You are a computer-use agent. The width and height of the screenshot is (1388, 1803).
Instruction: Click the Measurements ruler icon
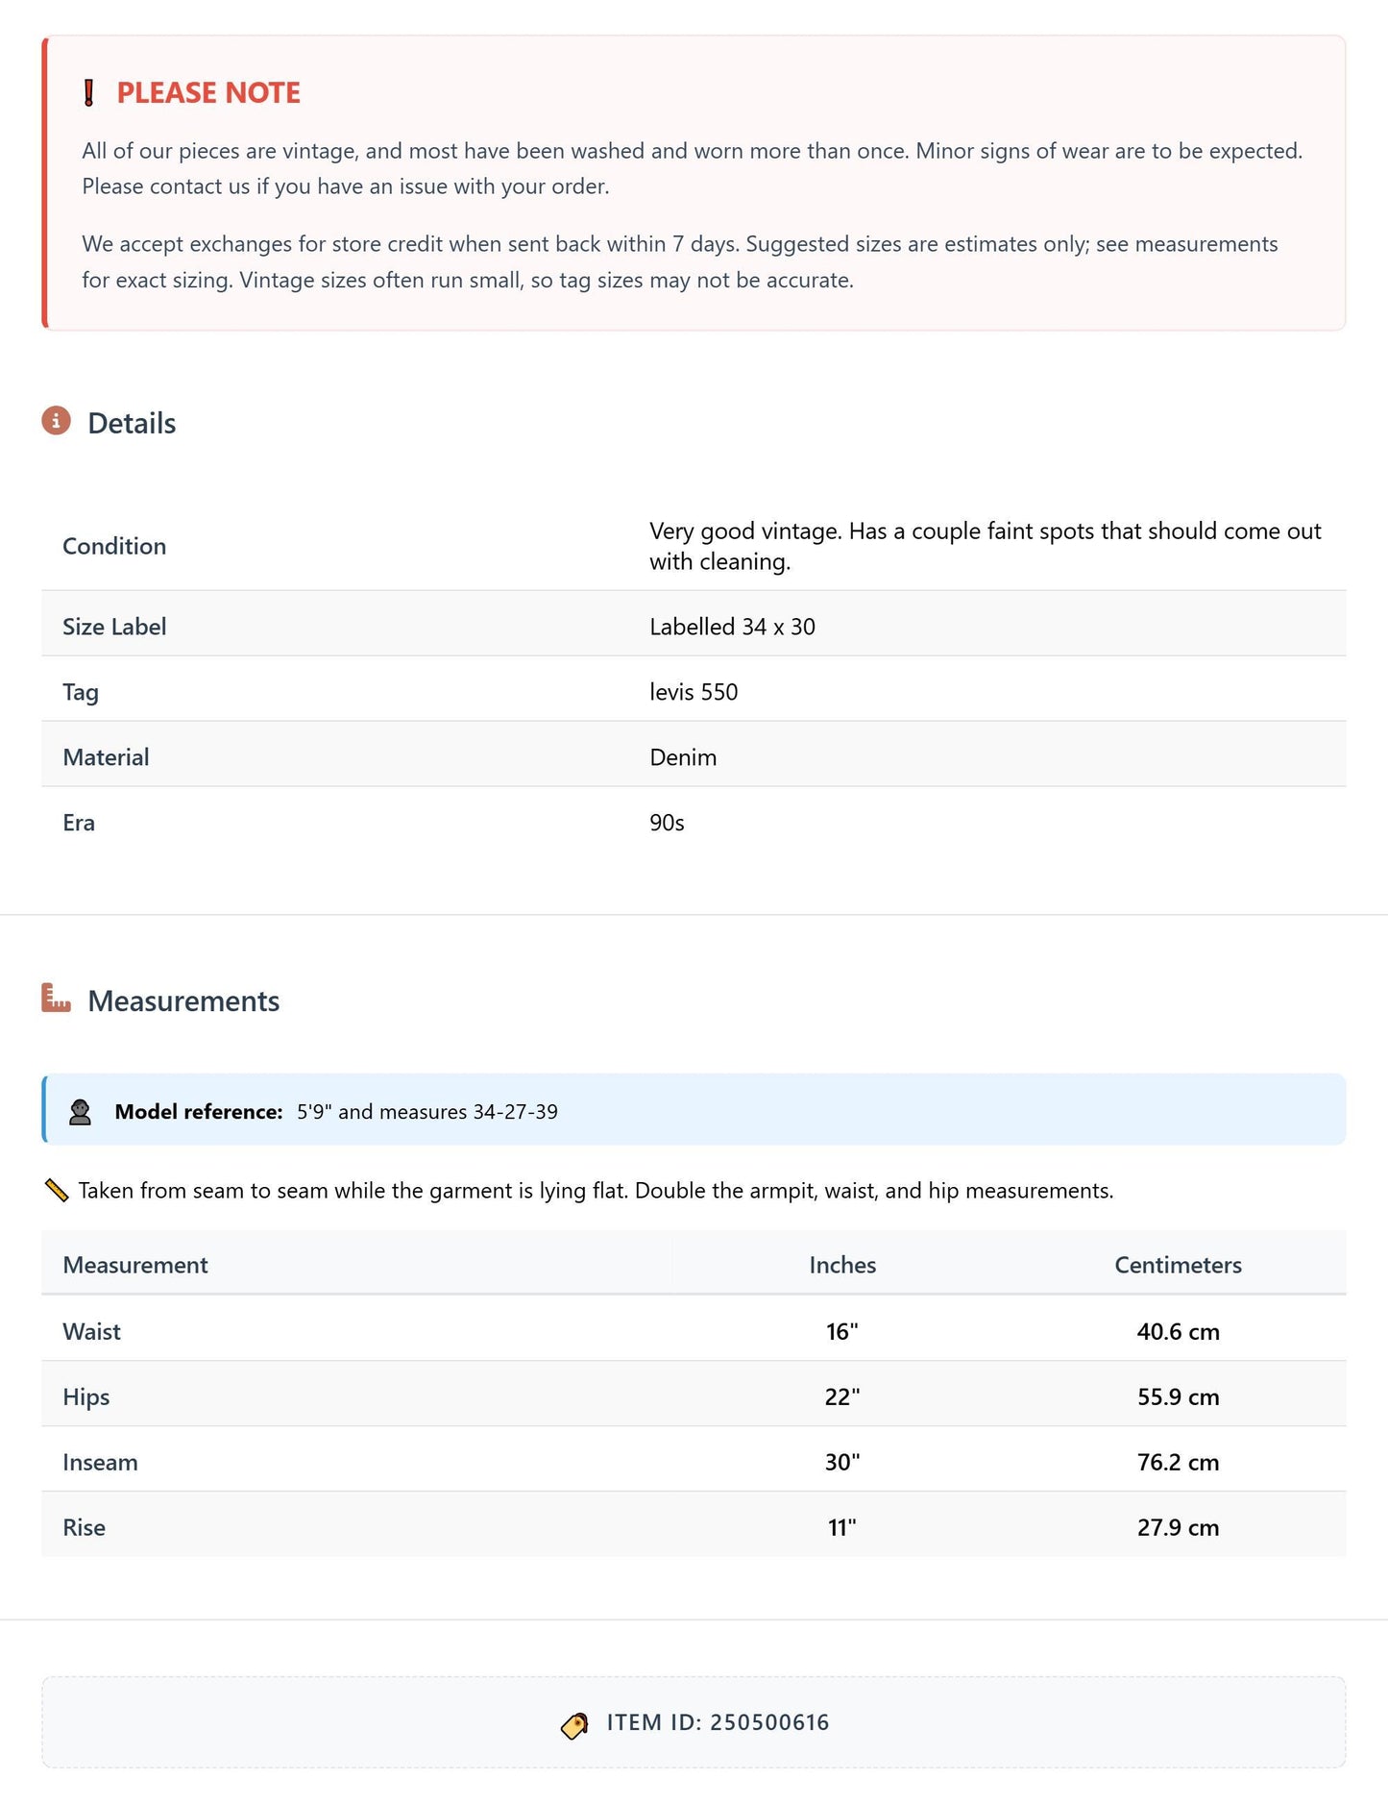click(56, 998)
